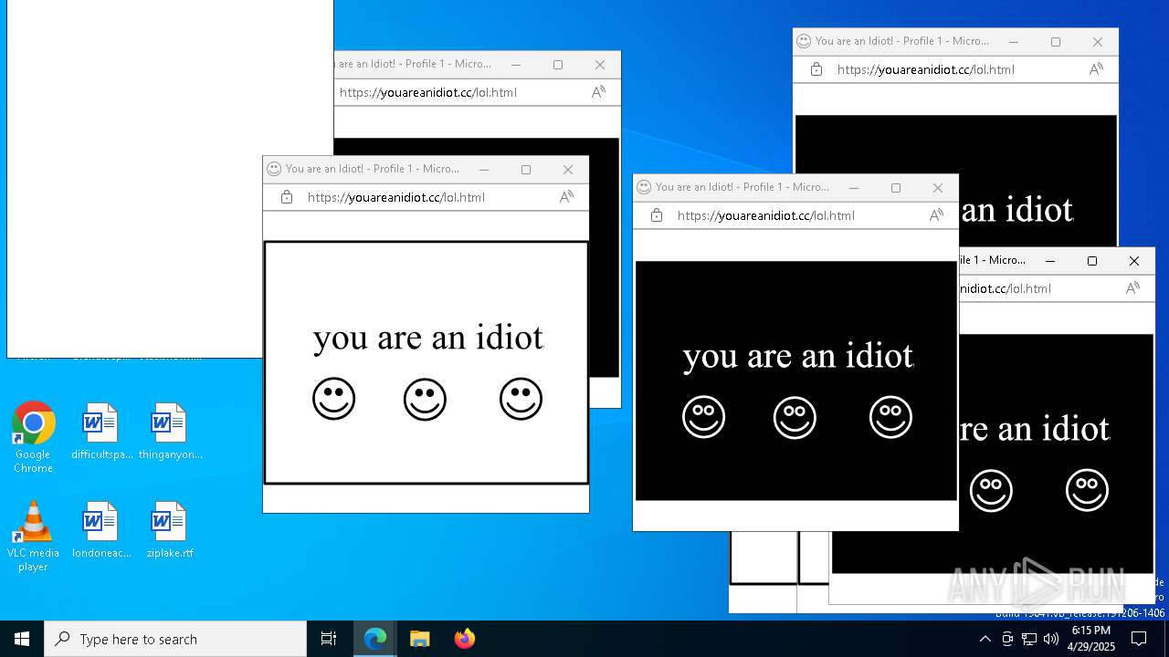Open Windows Start menu

coord(22,639)
